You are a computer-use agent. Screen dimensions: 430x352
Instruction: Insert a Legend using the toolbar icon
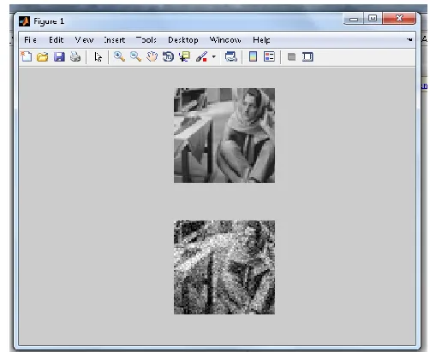269,56
